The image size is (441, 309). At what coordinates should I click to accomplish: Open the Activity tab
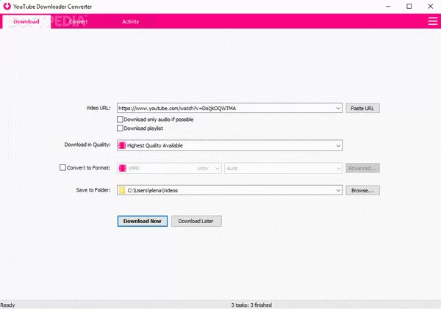pyautogui.click(x=130, y=22)
